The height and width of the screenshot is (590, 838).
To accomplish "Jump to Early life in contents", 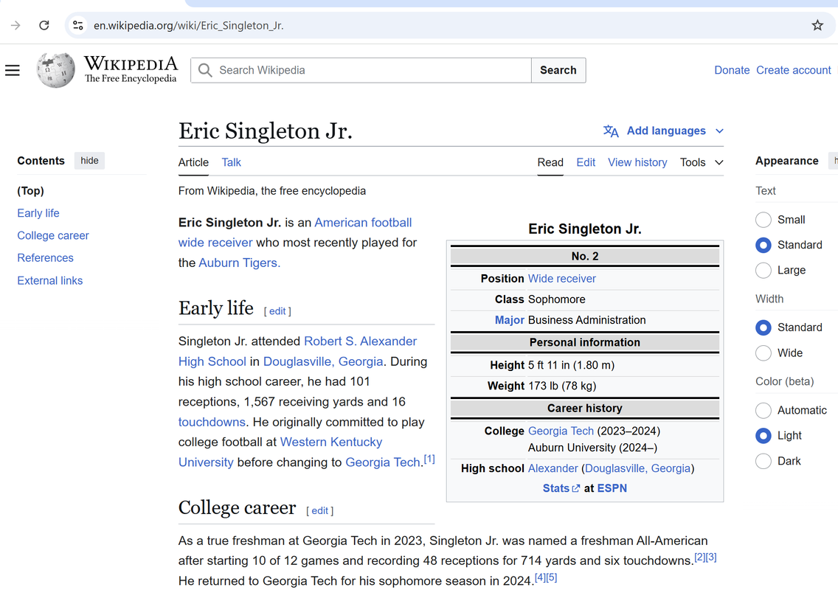I will coord(38,212).
